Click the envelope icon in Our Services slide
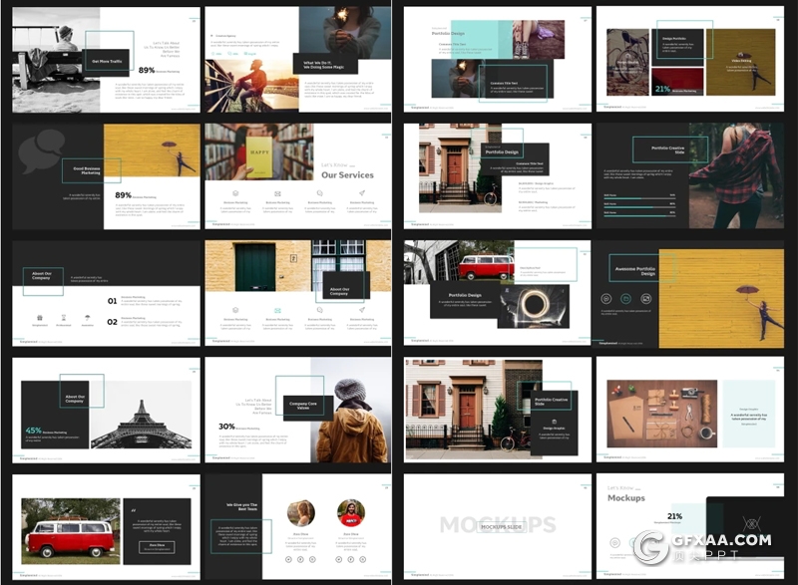 pos(278,193)
